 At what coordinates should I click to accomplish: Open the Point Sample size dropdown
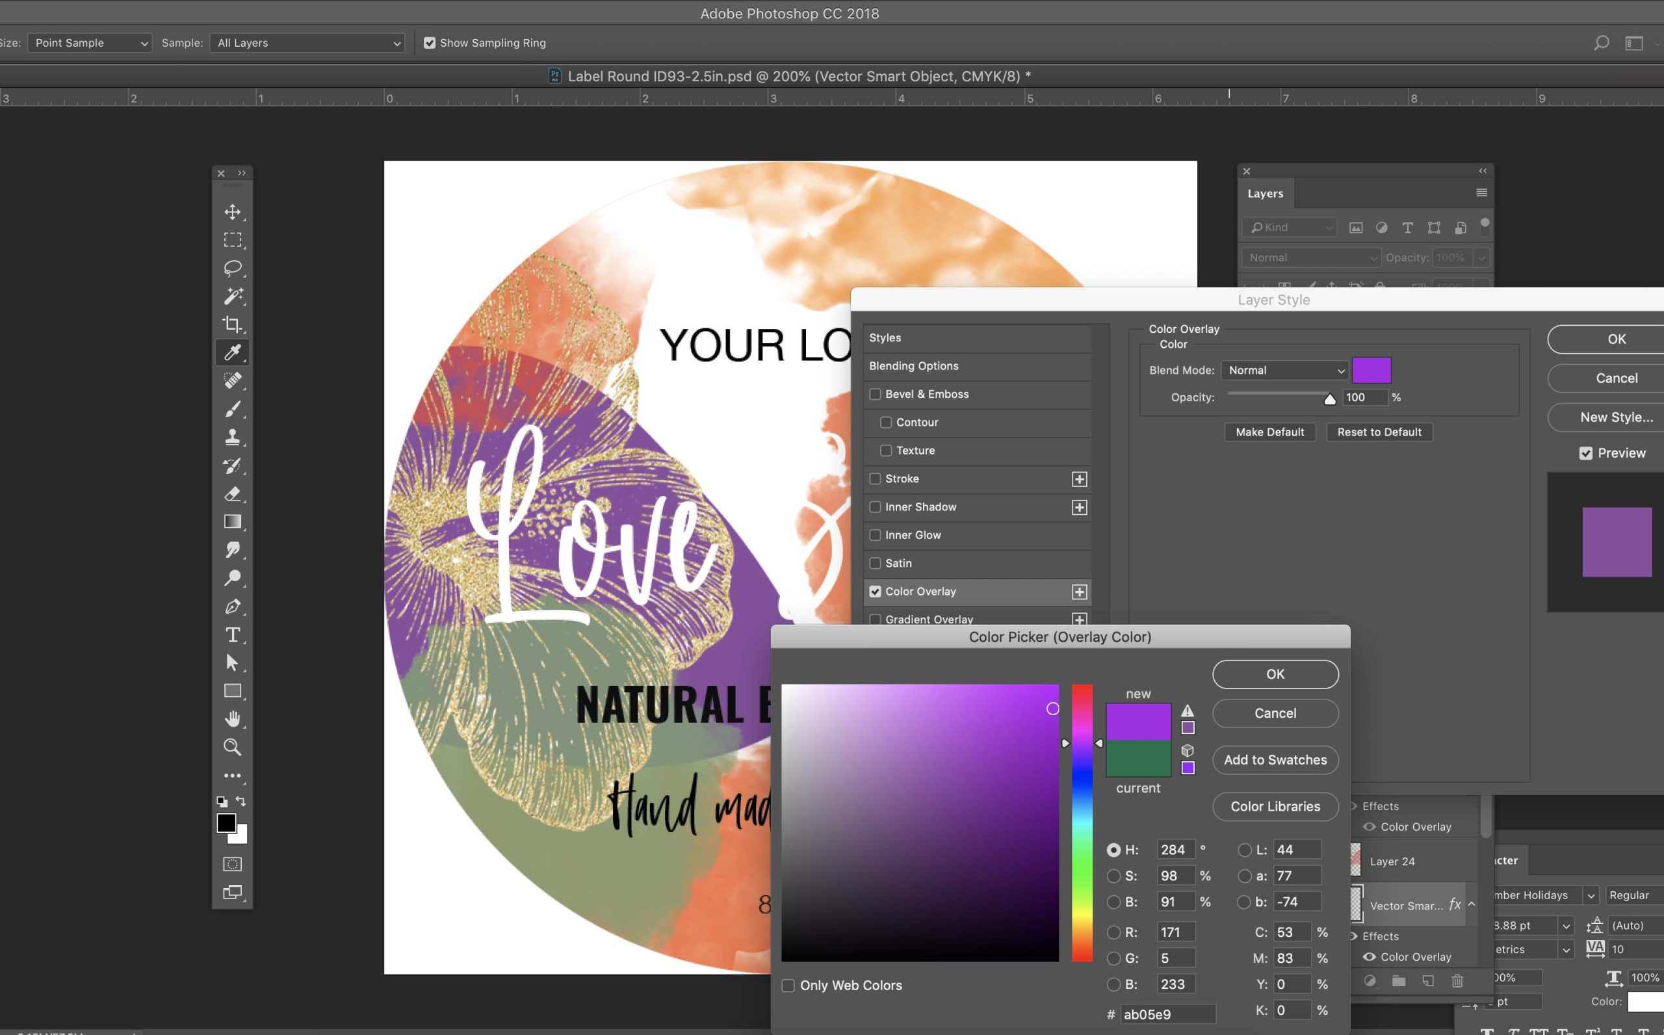point(90,43)
